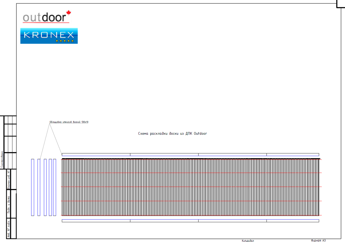Click the 'Взамен инв. N°' stamp cell
The height and width of the screenshot is (242, 345).
point(9,180)
